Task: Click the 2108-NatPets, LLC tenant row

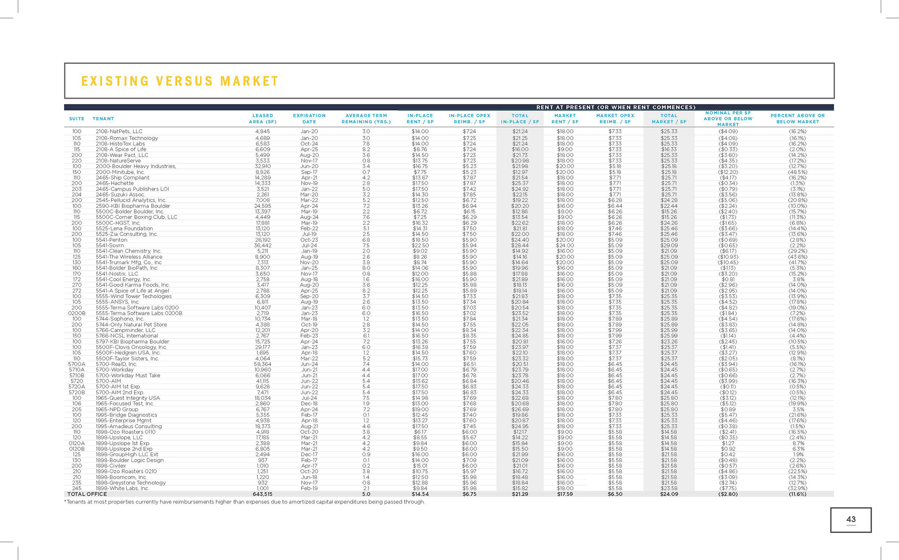Action: 119,132
